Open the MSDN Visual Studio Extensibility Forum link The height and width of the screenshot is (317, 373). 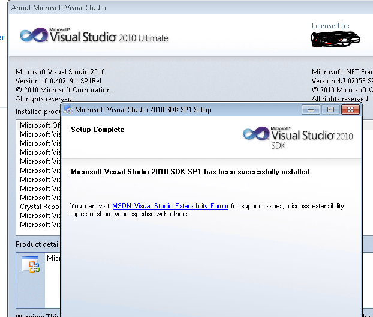click(x=170, y=206)
